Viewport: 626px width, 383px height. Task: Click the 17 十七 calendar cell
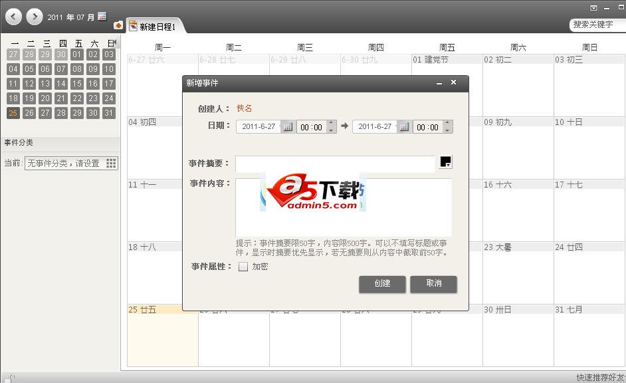[x=589, y=211]
